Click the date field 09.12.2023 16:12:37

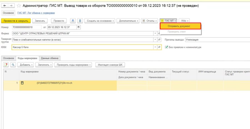[x=62, y=27]
